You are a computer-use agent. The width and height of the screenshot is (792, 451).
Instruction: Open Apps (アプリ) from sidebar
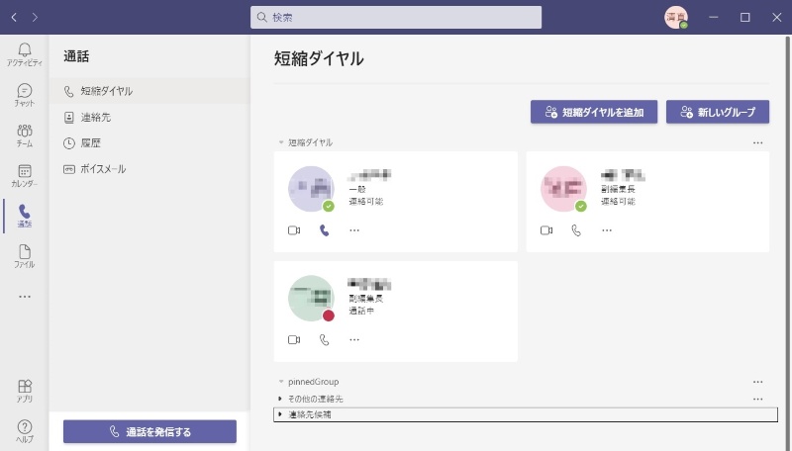tap(24, 391)
